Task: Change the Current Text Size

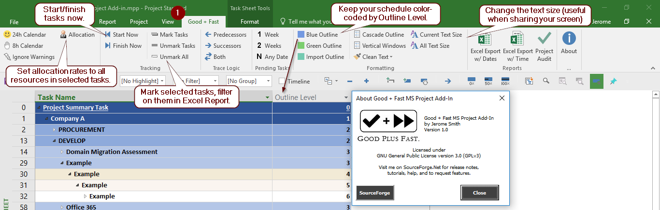Action: point(436,35)
